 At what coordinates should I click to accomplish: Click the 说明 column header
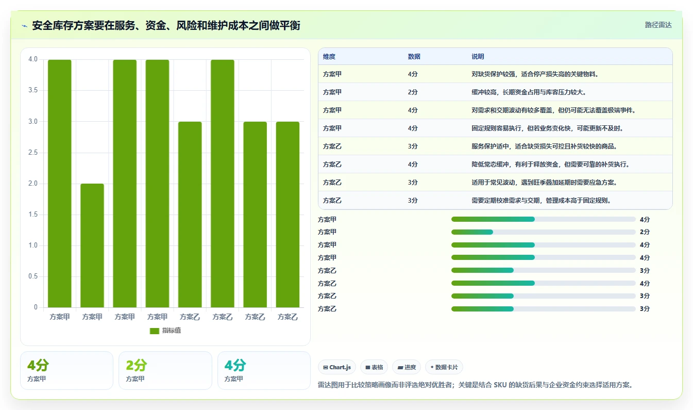click(478, 57)
